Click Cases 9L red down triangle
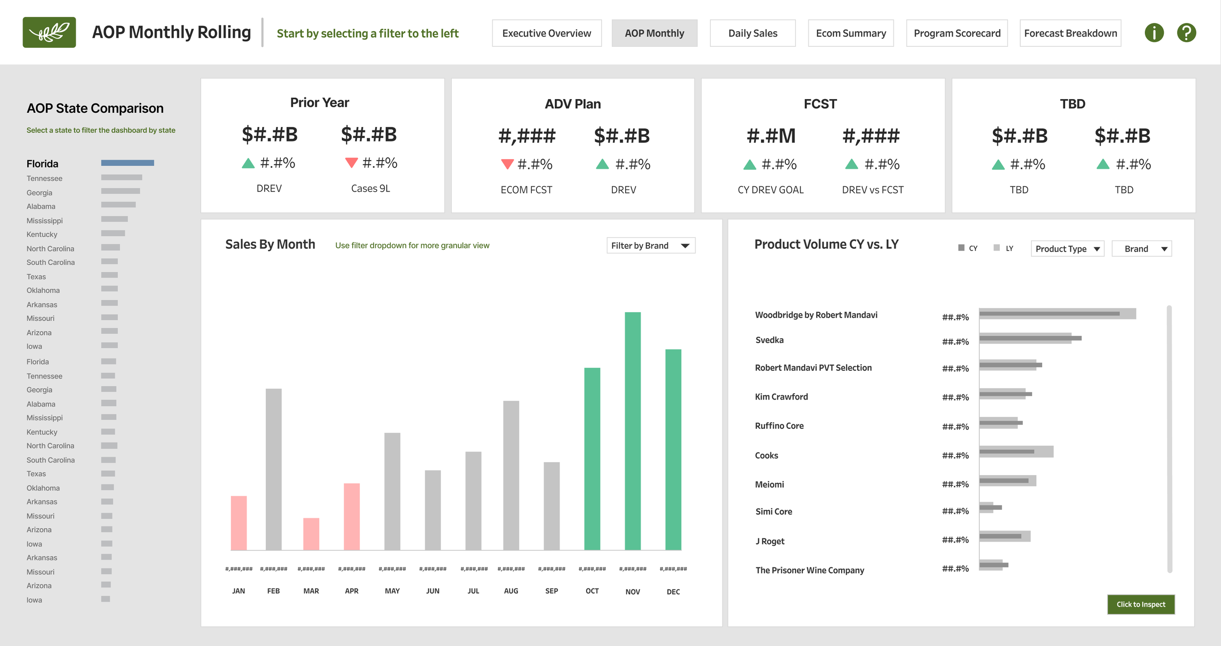 tap(351, 162)
